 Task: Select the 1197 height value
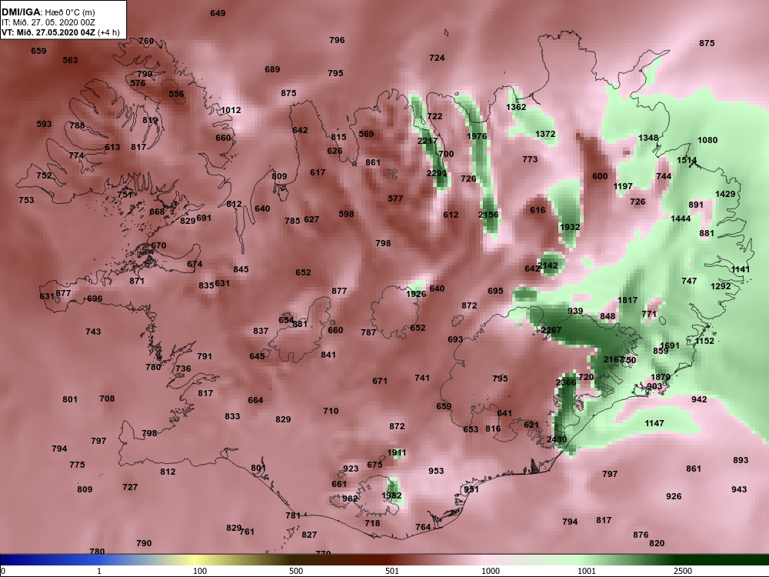pos(622,186)
